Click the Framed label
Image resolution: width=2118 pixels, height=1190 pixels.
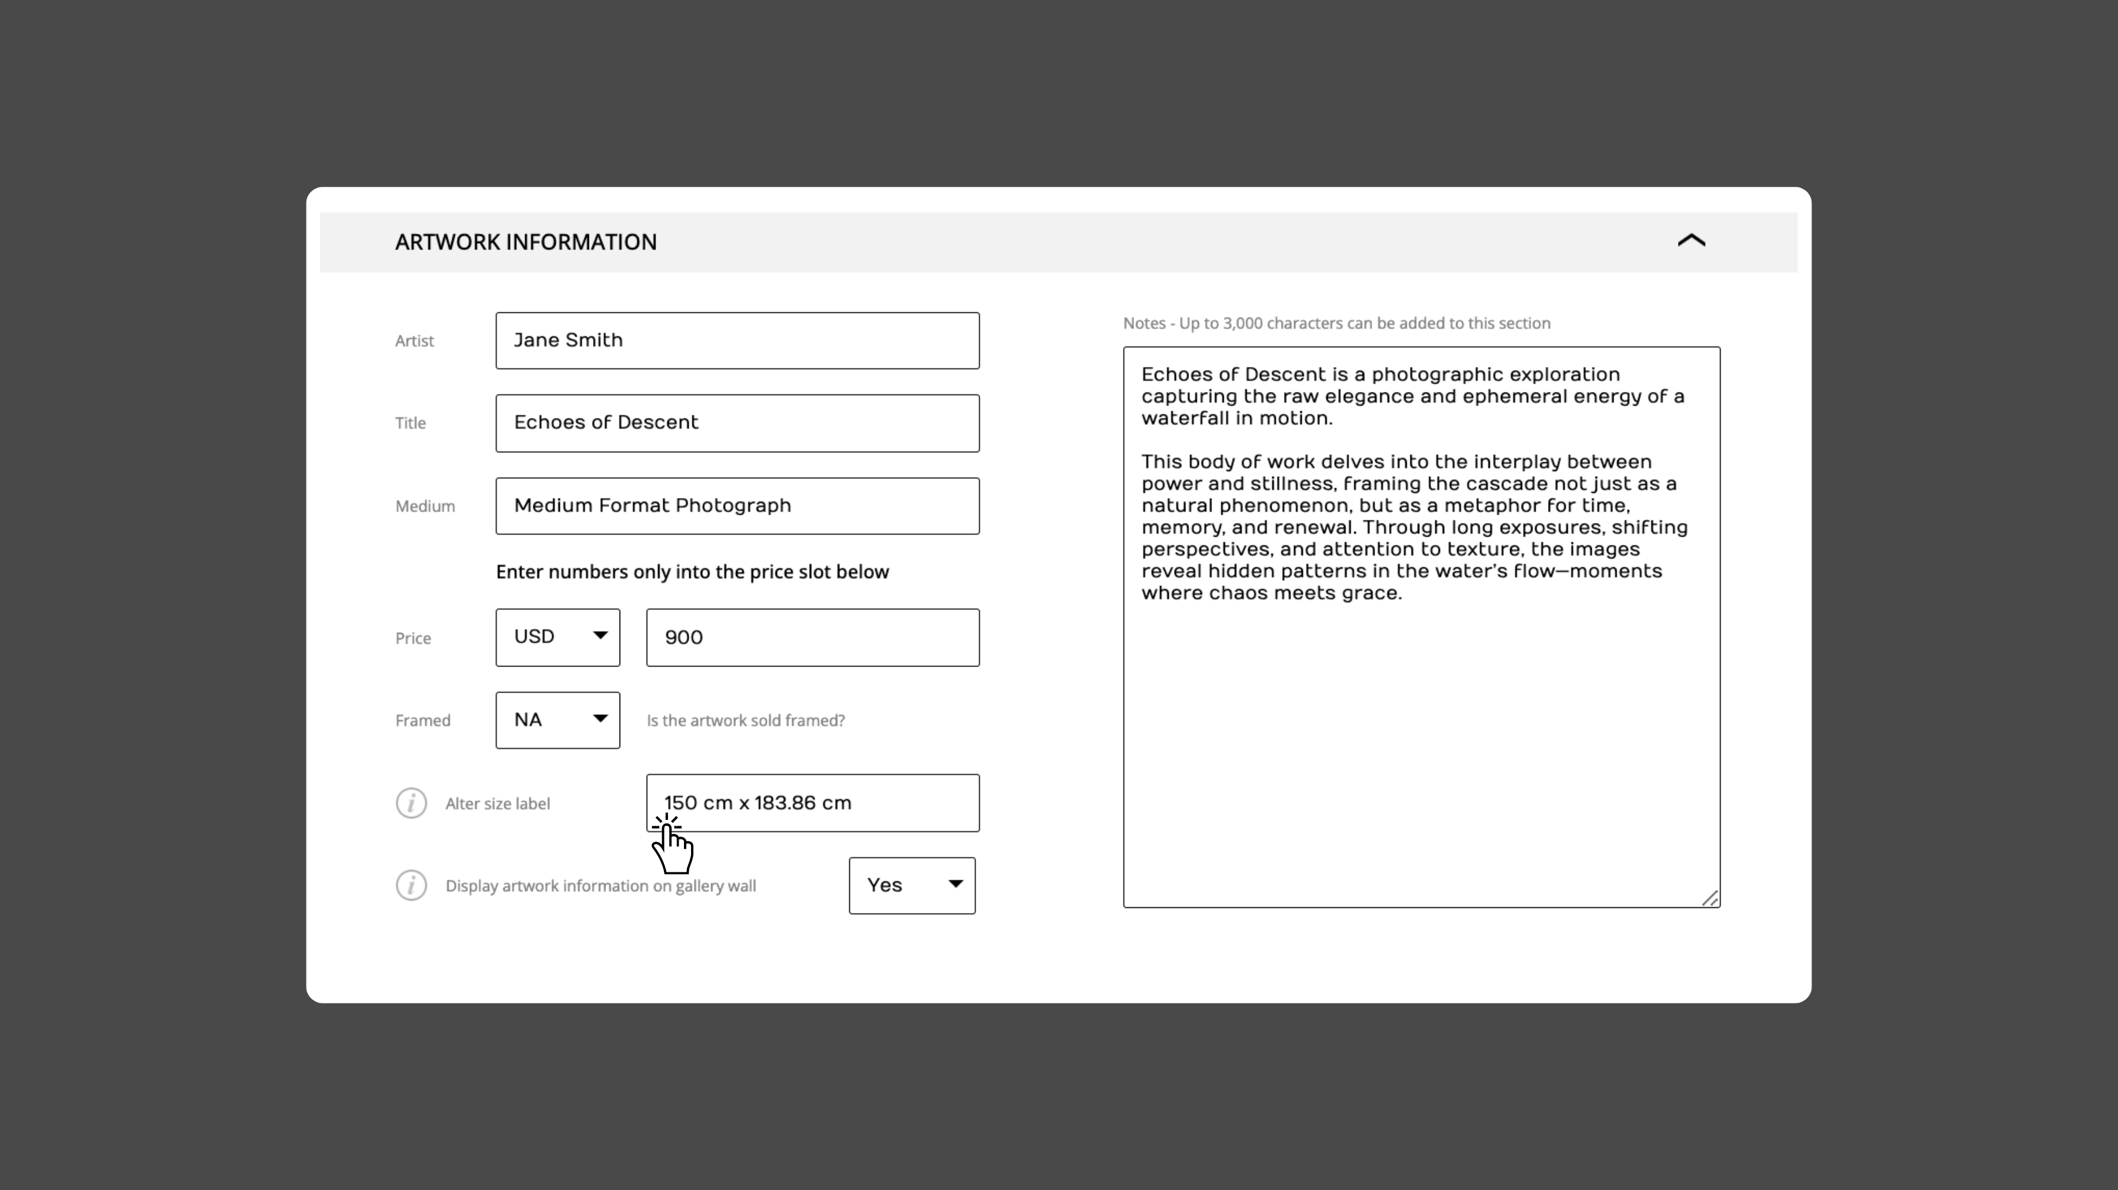click(x=423, y=721)
